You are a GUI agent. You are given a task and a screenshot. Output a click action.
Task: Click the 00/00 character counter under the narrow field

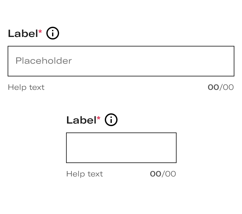tap(163, 174)
